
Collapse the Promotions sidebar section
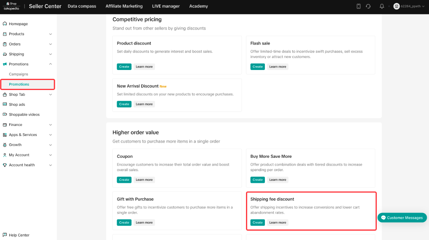(x=50, y=64)
